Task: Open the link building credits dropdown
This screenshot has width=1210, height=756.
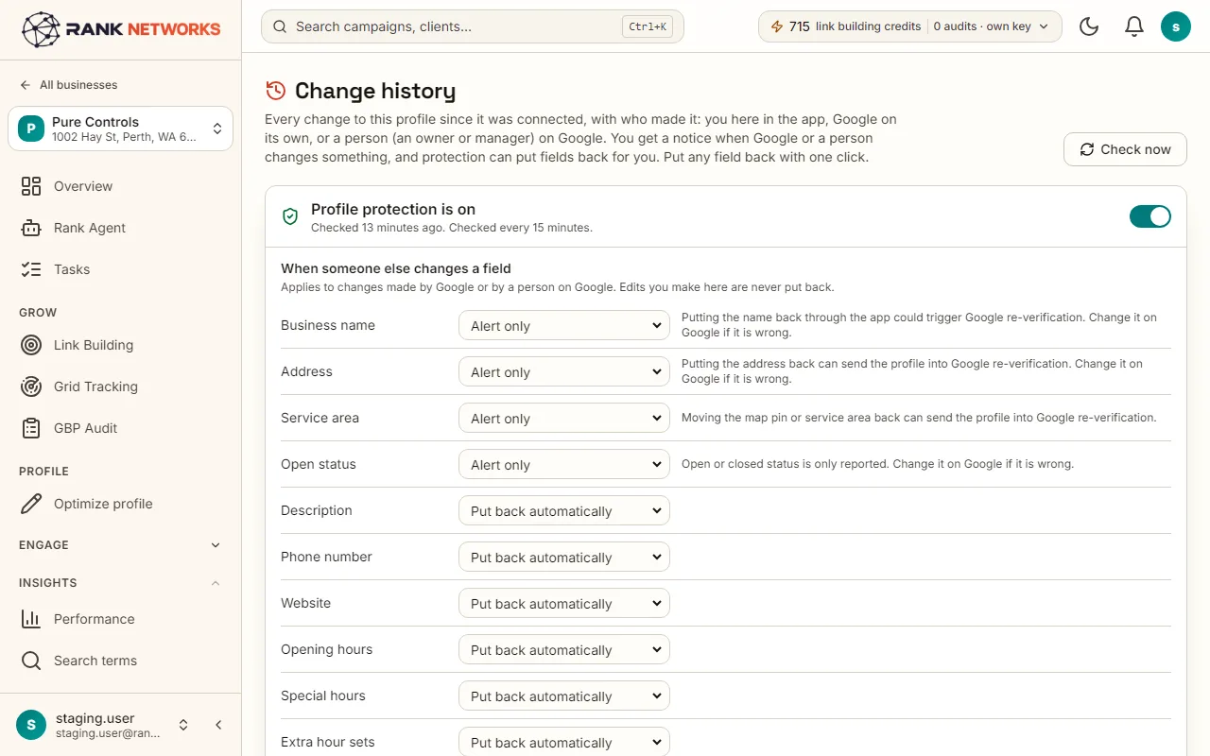Action: [x=910, y=26]
